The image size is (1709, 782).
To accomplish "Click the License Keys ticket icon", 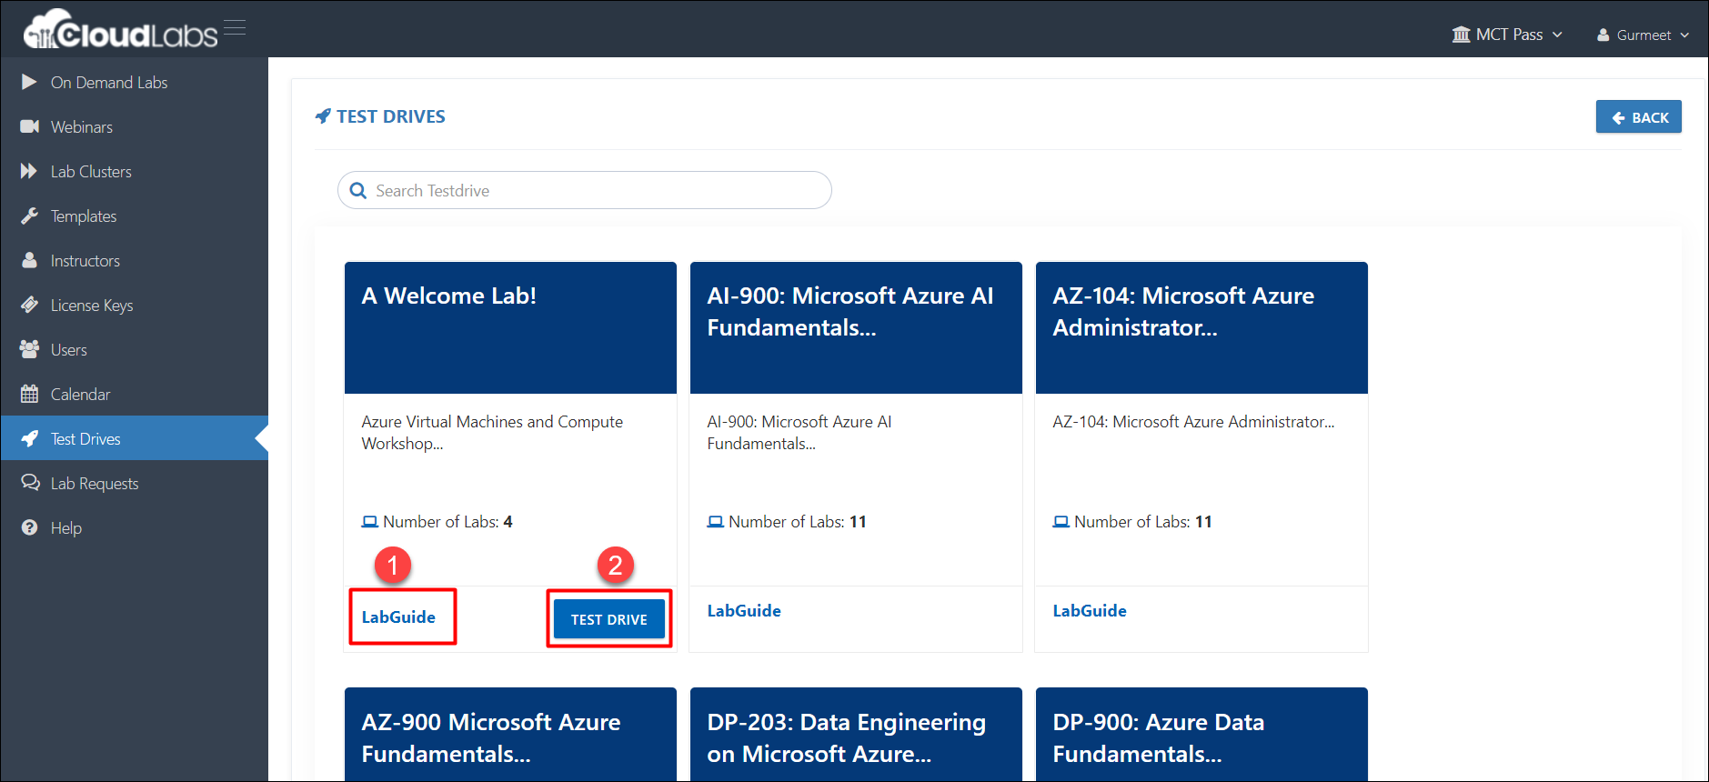I will click(x=30, y=305).
